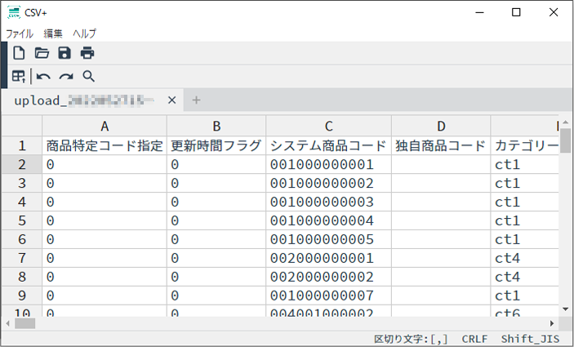Viewport: 574px width, 347px height.
Task: Click the table insert-row icon
Action: click(18, 76)
